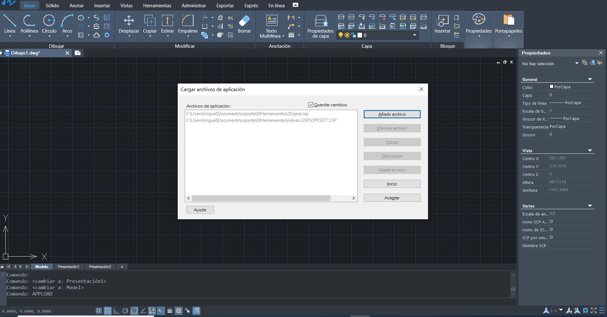Collapse the Varios properties section

(x=590, y=206)
